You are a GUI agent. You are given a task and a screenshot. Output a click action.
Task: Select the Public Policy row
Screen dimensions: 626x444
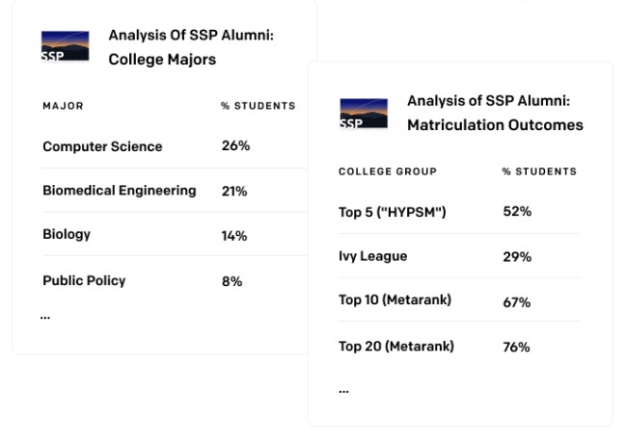pos(175,280)
